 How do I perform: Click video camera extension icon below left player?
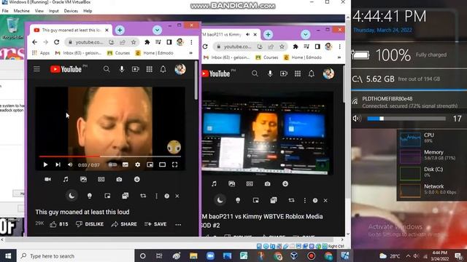pyautogui.click(x=47, y=179)
